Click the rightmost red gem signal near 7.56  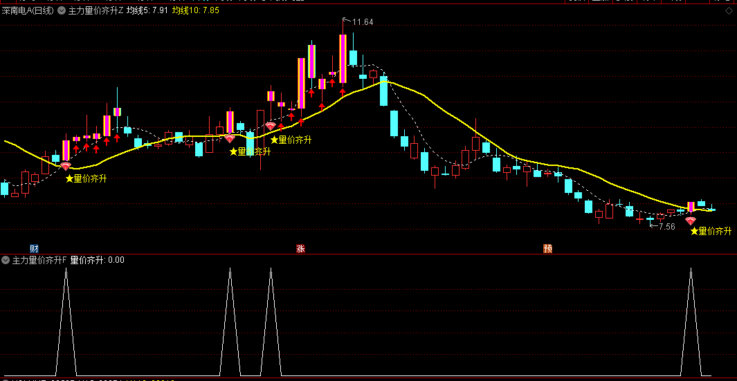690,221
